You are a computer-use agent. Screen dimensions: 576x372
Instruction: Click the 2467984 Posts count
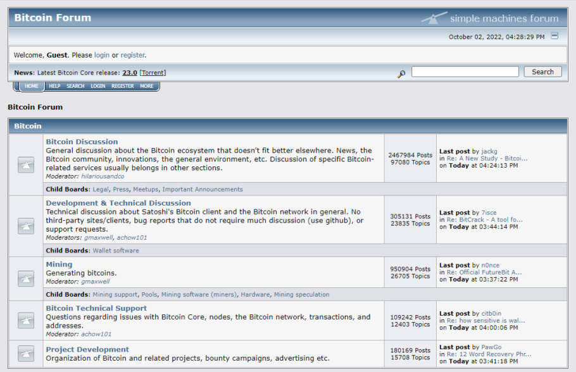410,155
